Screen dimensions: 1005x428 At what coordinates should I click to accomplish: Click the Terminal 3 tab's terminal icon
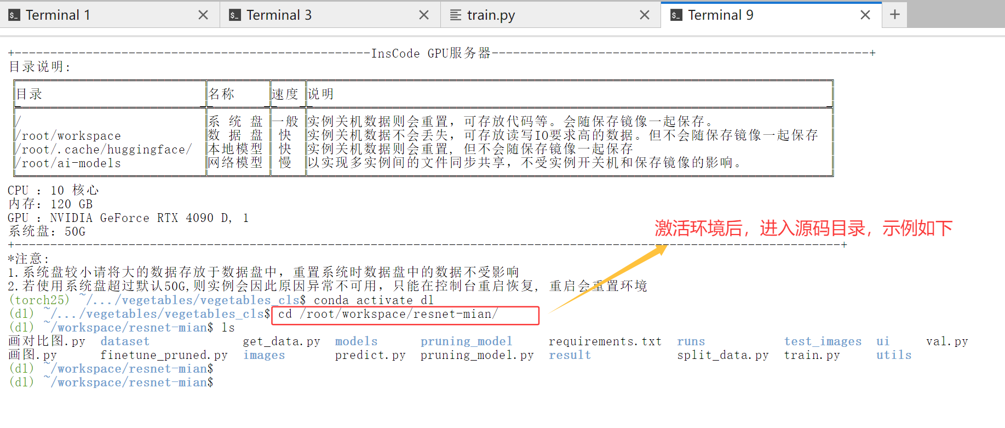point(235,15)
